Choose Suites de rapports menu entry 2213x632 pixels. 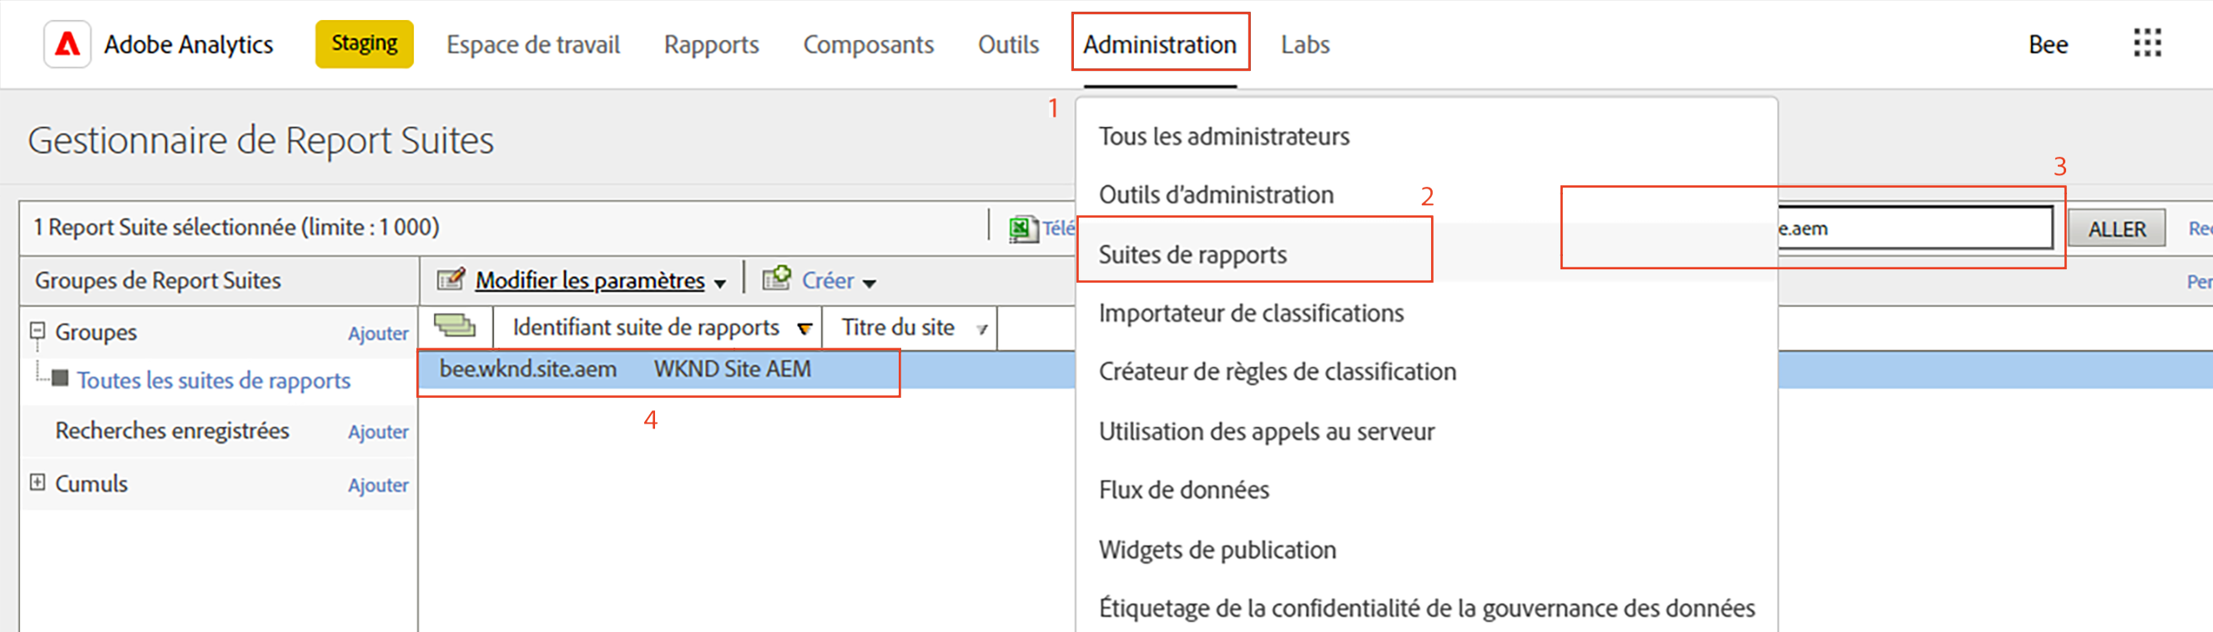[1192, 254]
